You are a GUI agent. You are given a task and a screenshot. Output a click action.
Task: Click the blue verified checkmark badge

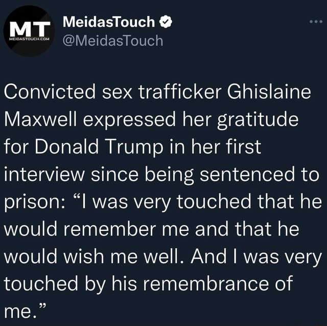pos(166,21)
